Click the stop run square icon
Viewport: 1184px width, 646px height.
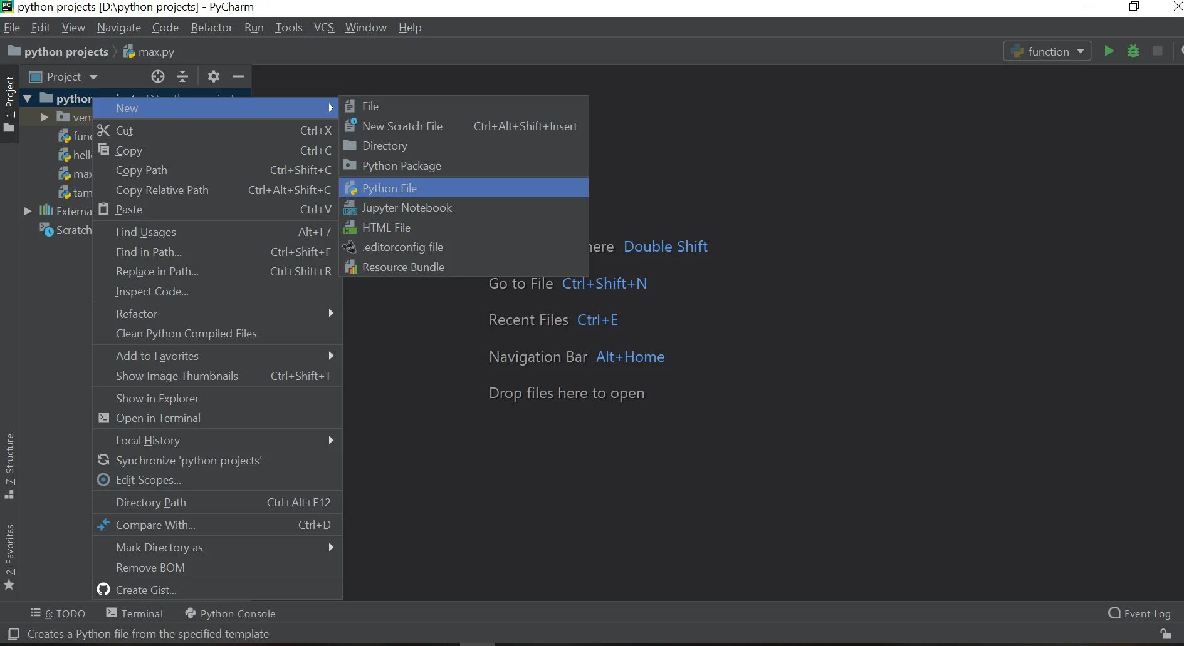1158,51
